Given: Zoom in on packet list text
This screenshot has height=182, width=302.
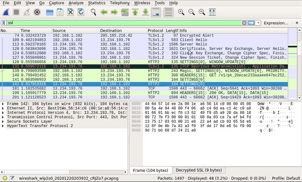Looking at the screenshot, I should point(181,12).
